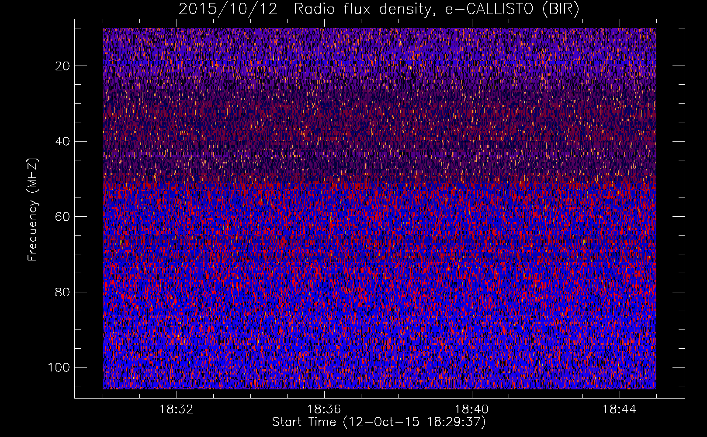The image size is (707, 437).
Task: Click the 18:32 time tick label
Action: (176, 409)
